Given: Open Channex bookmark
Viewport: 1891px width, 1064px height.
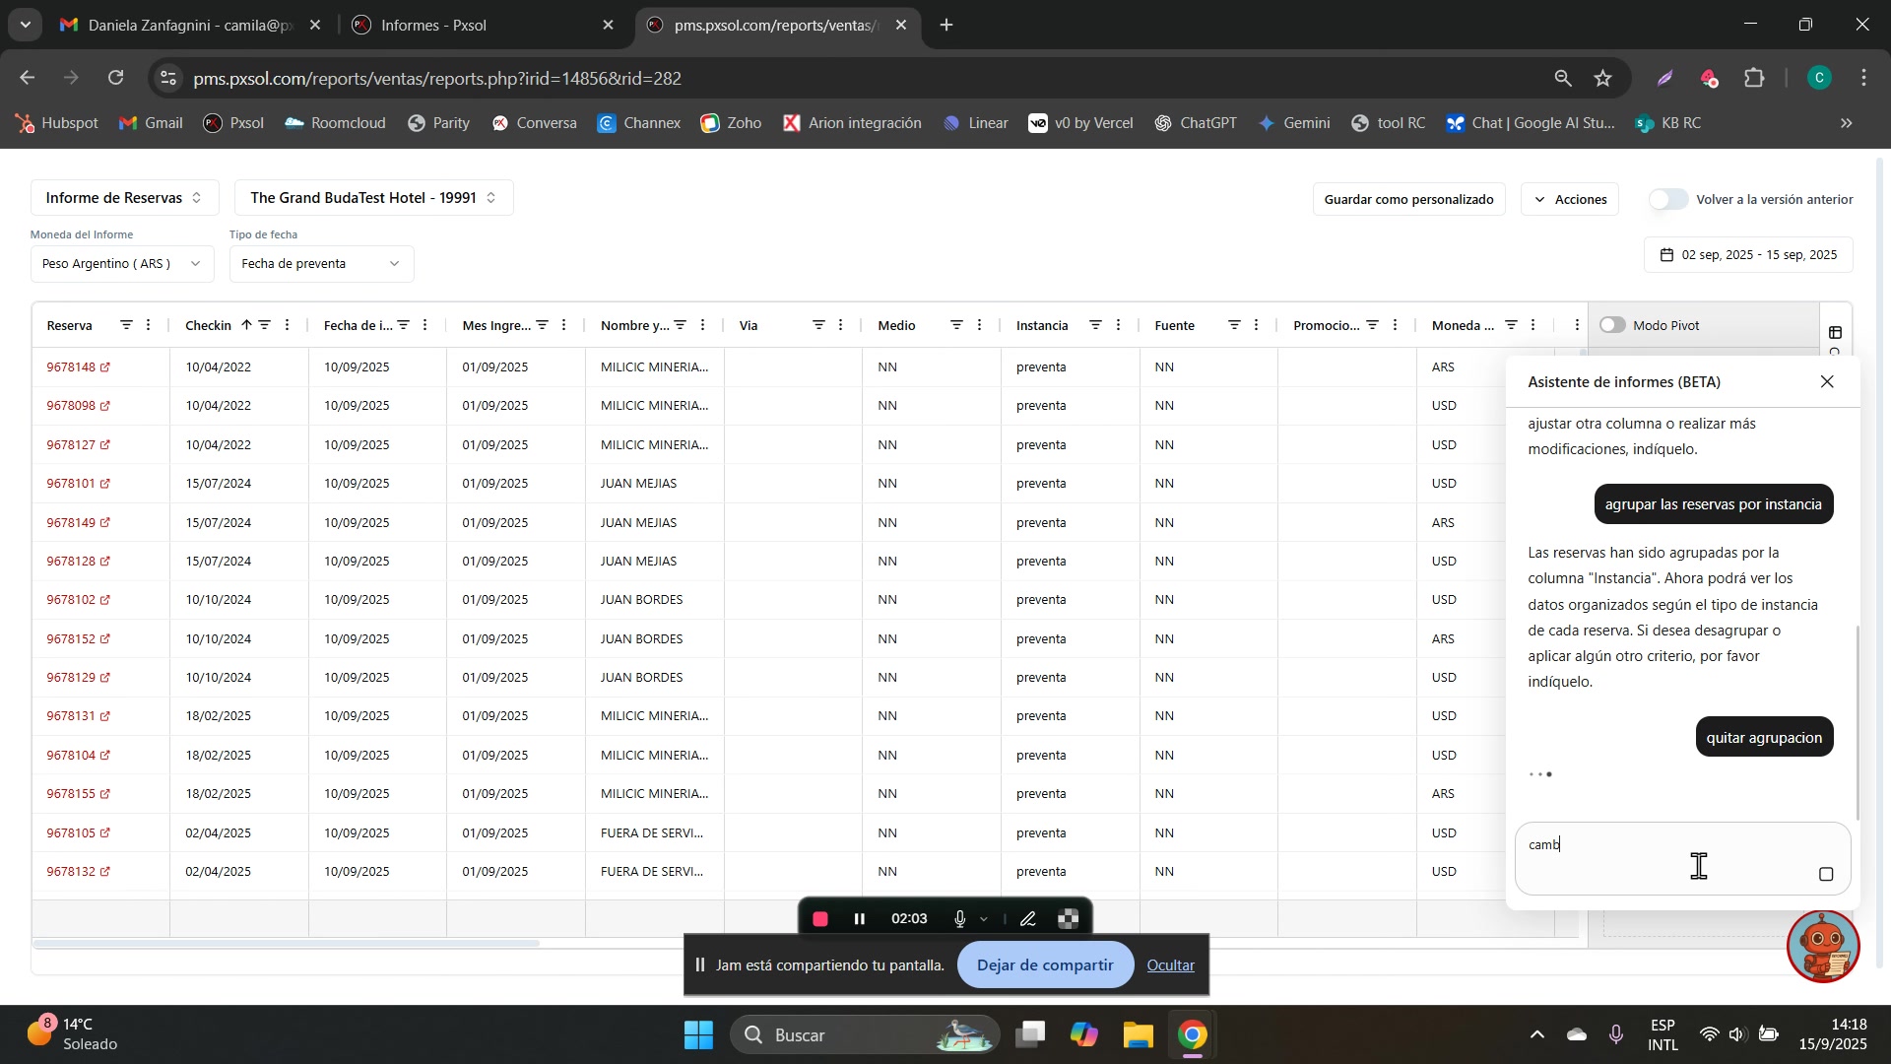Looking at the screenshot, I should pos(638,123).
